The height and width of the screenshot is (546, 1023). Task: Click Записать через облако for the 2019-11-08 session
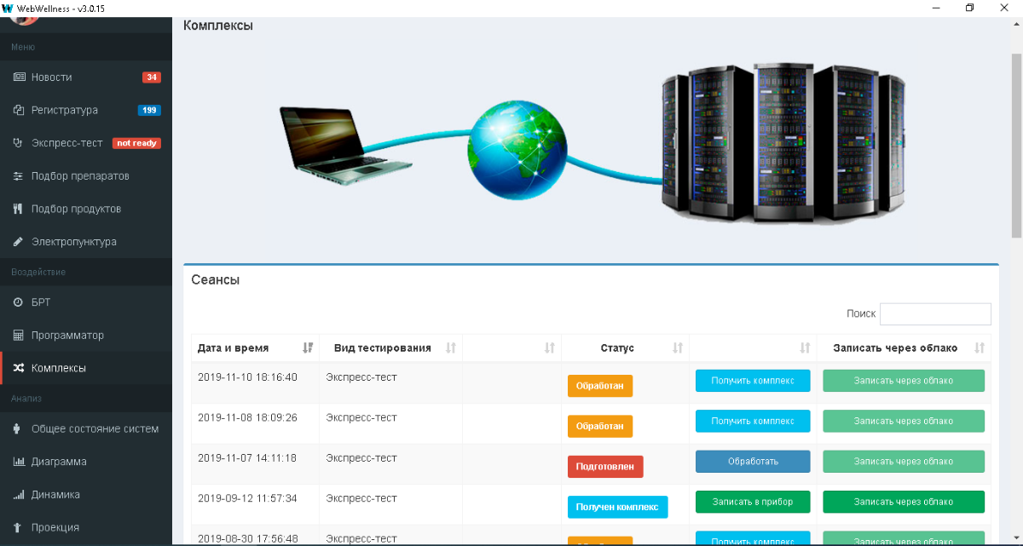[x=904, y=421]
